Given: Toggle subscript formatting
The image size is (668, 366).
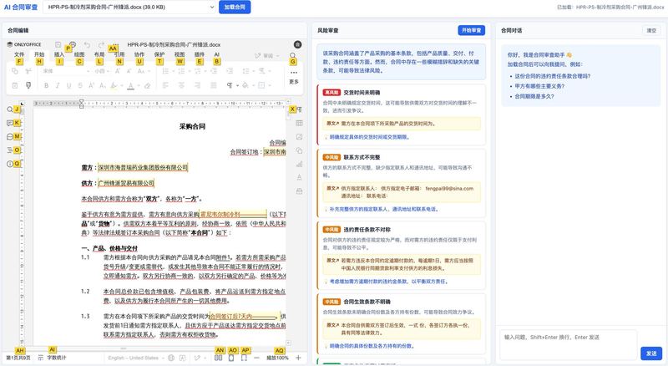Looking at the screenshot, I should click(x=102, y=85).
